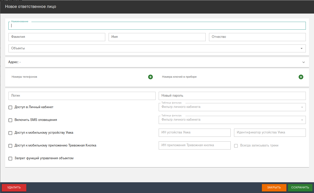The image size is (314, 193).
Task: Enable access to Тревожная Кнопка mobile app
Action: [x=10, y=146]
